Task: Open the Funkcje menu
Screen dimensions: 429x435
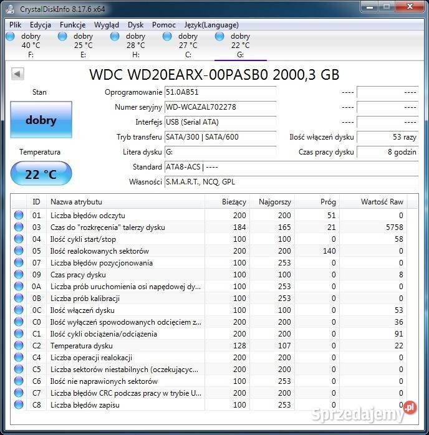Action: [x=72, y=25]
